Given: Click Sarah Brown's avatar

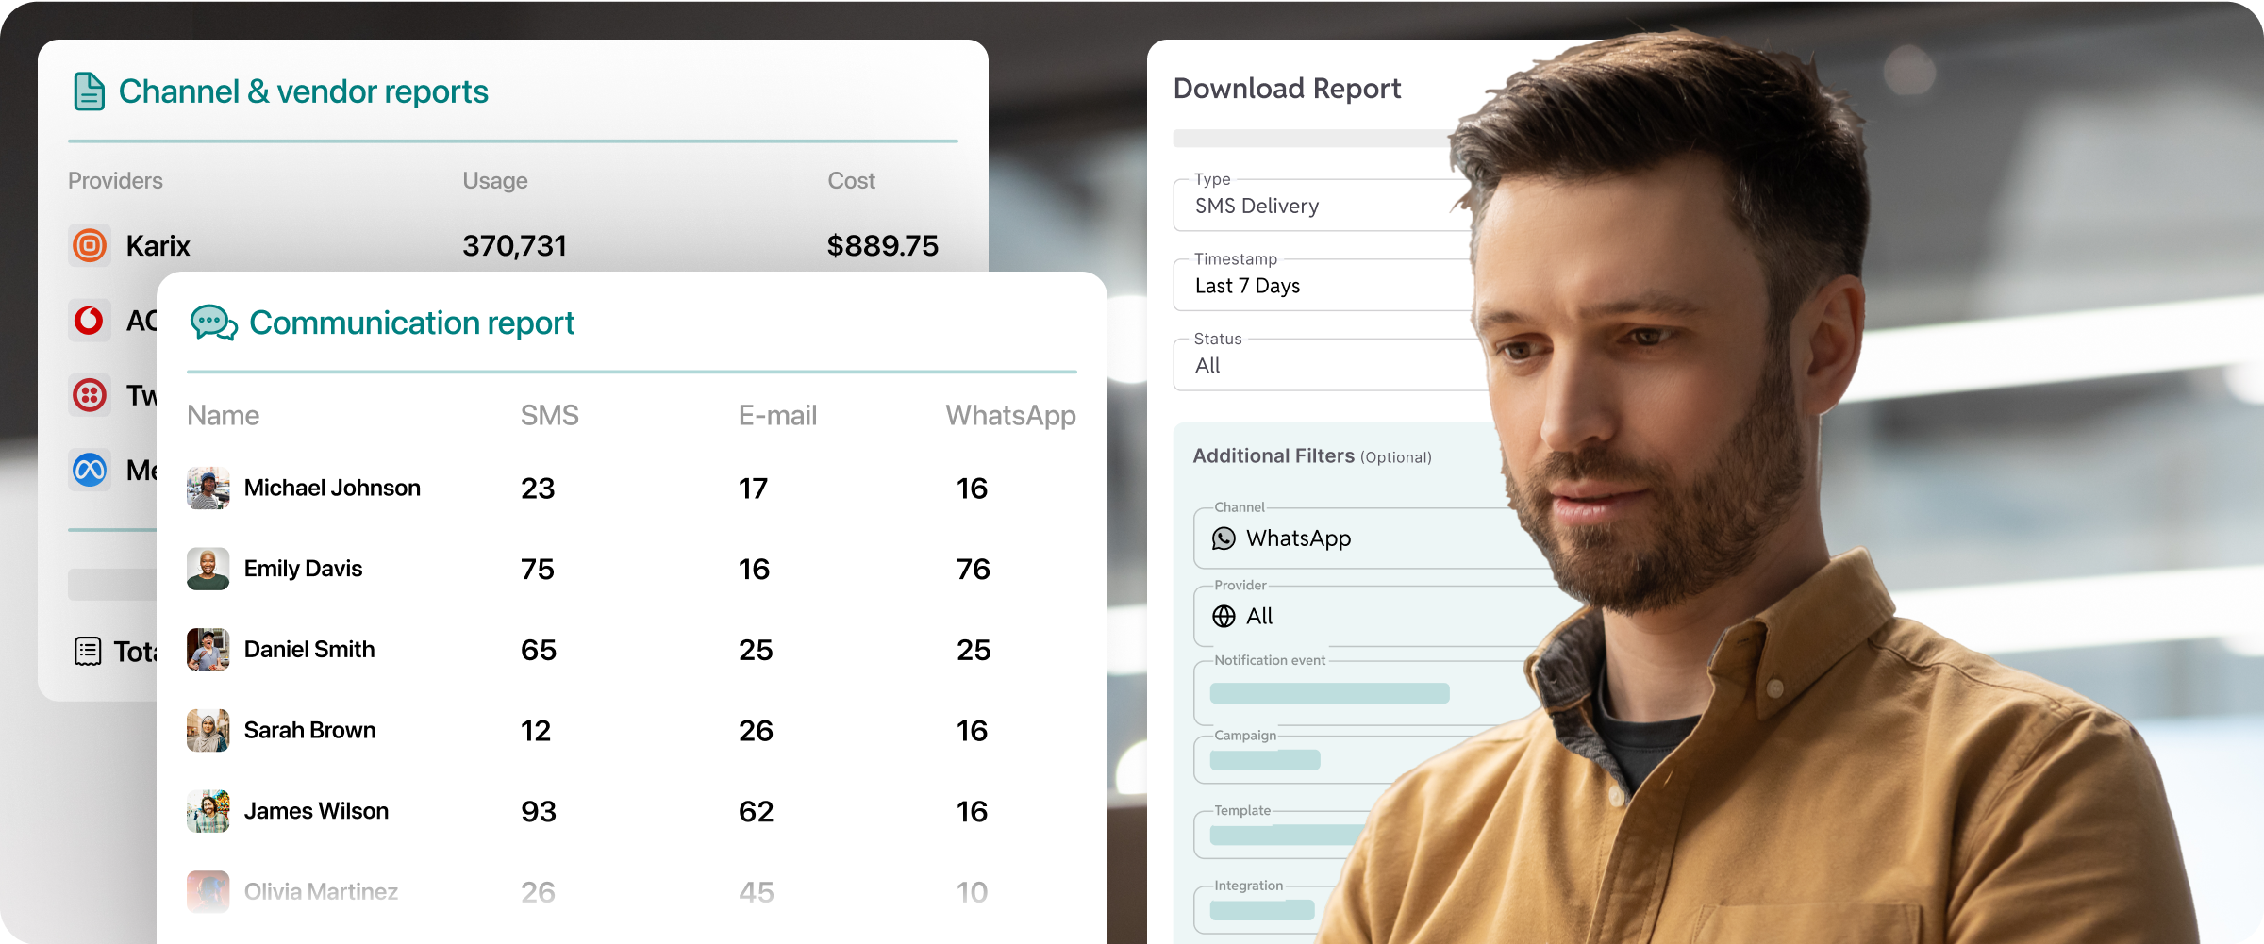Looking at the screenshot, I should (x=208, y=731).
